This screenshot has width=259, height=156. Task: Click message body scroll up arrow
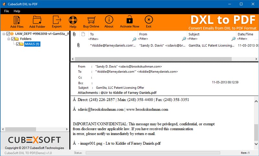[256, 102]
